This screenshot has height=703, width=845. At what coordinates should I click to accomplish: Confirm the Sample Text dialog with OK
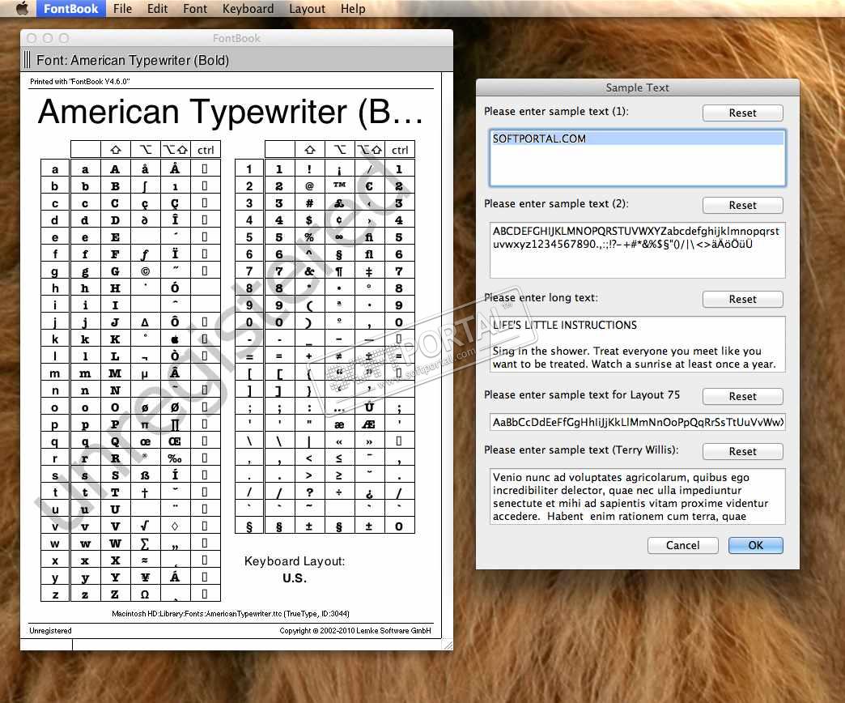pyautogui.click(x=755, y=545)
